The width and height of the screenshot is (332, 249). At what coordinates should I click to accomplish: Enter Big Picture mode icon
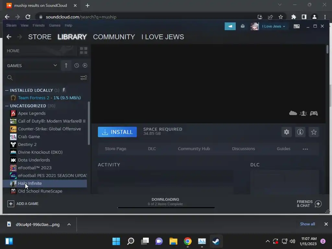[296, 26]
